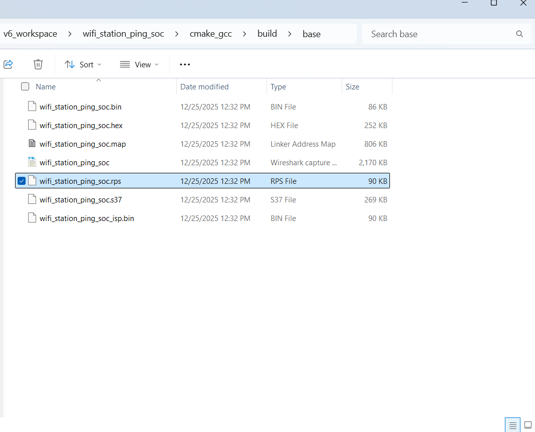Select wifi_station_ping_soc_isp.bin file
Screen dimensions: 535x432
86,218
